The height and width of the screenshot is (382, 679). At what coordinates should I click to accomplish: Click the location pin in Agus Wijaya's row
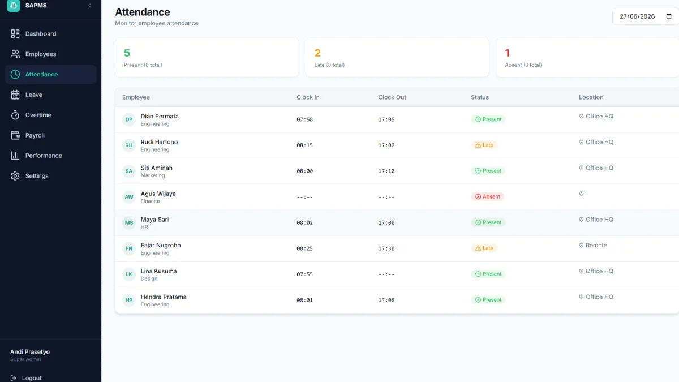[x=581, y=194]
